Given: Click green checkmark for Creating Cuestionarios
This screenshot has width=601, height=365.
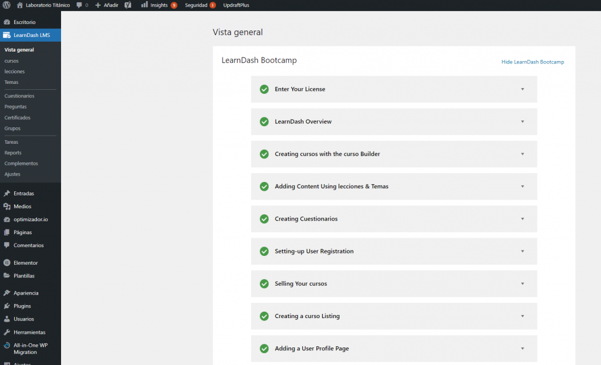Looking at the screenshot, I should point(264,218).
